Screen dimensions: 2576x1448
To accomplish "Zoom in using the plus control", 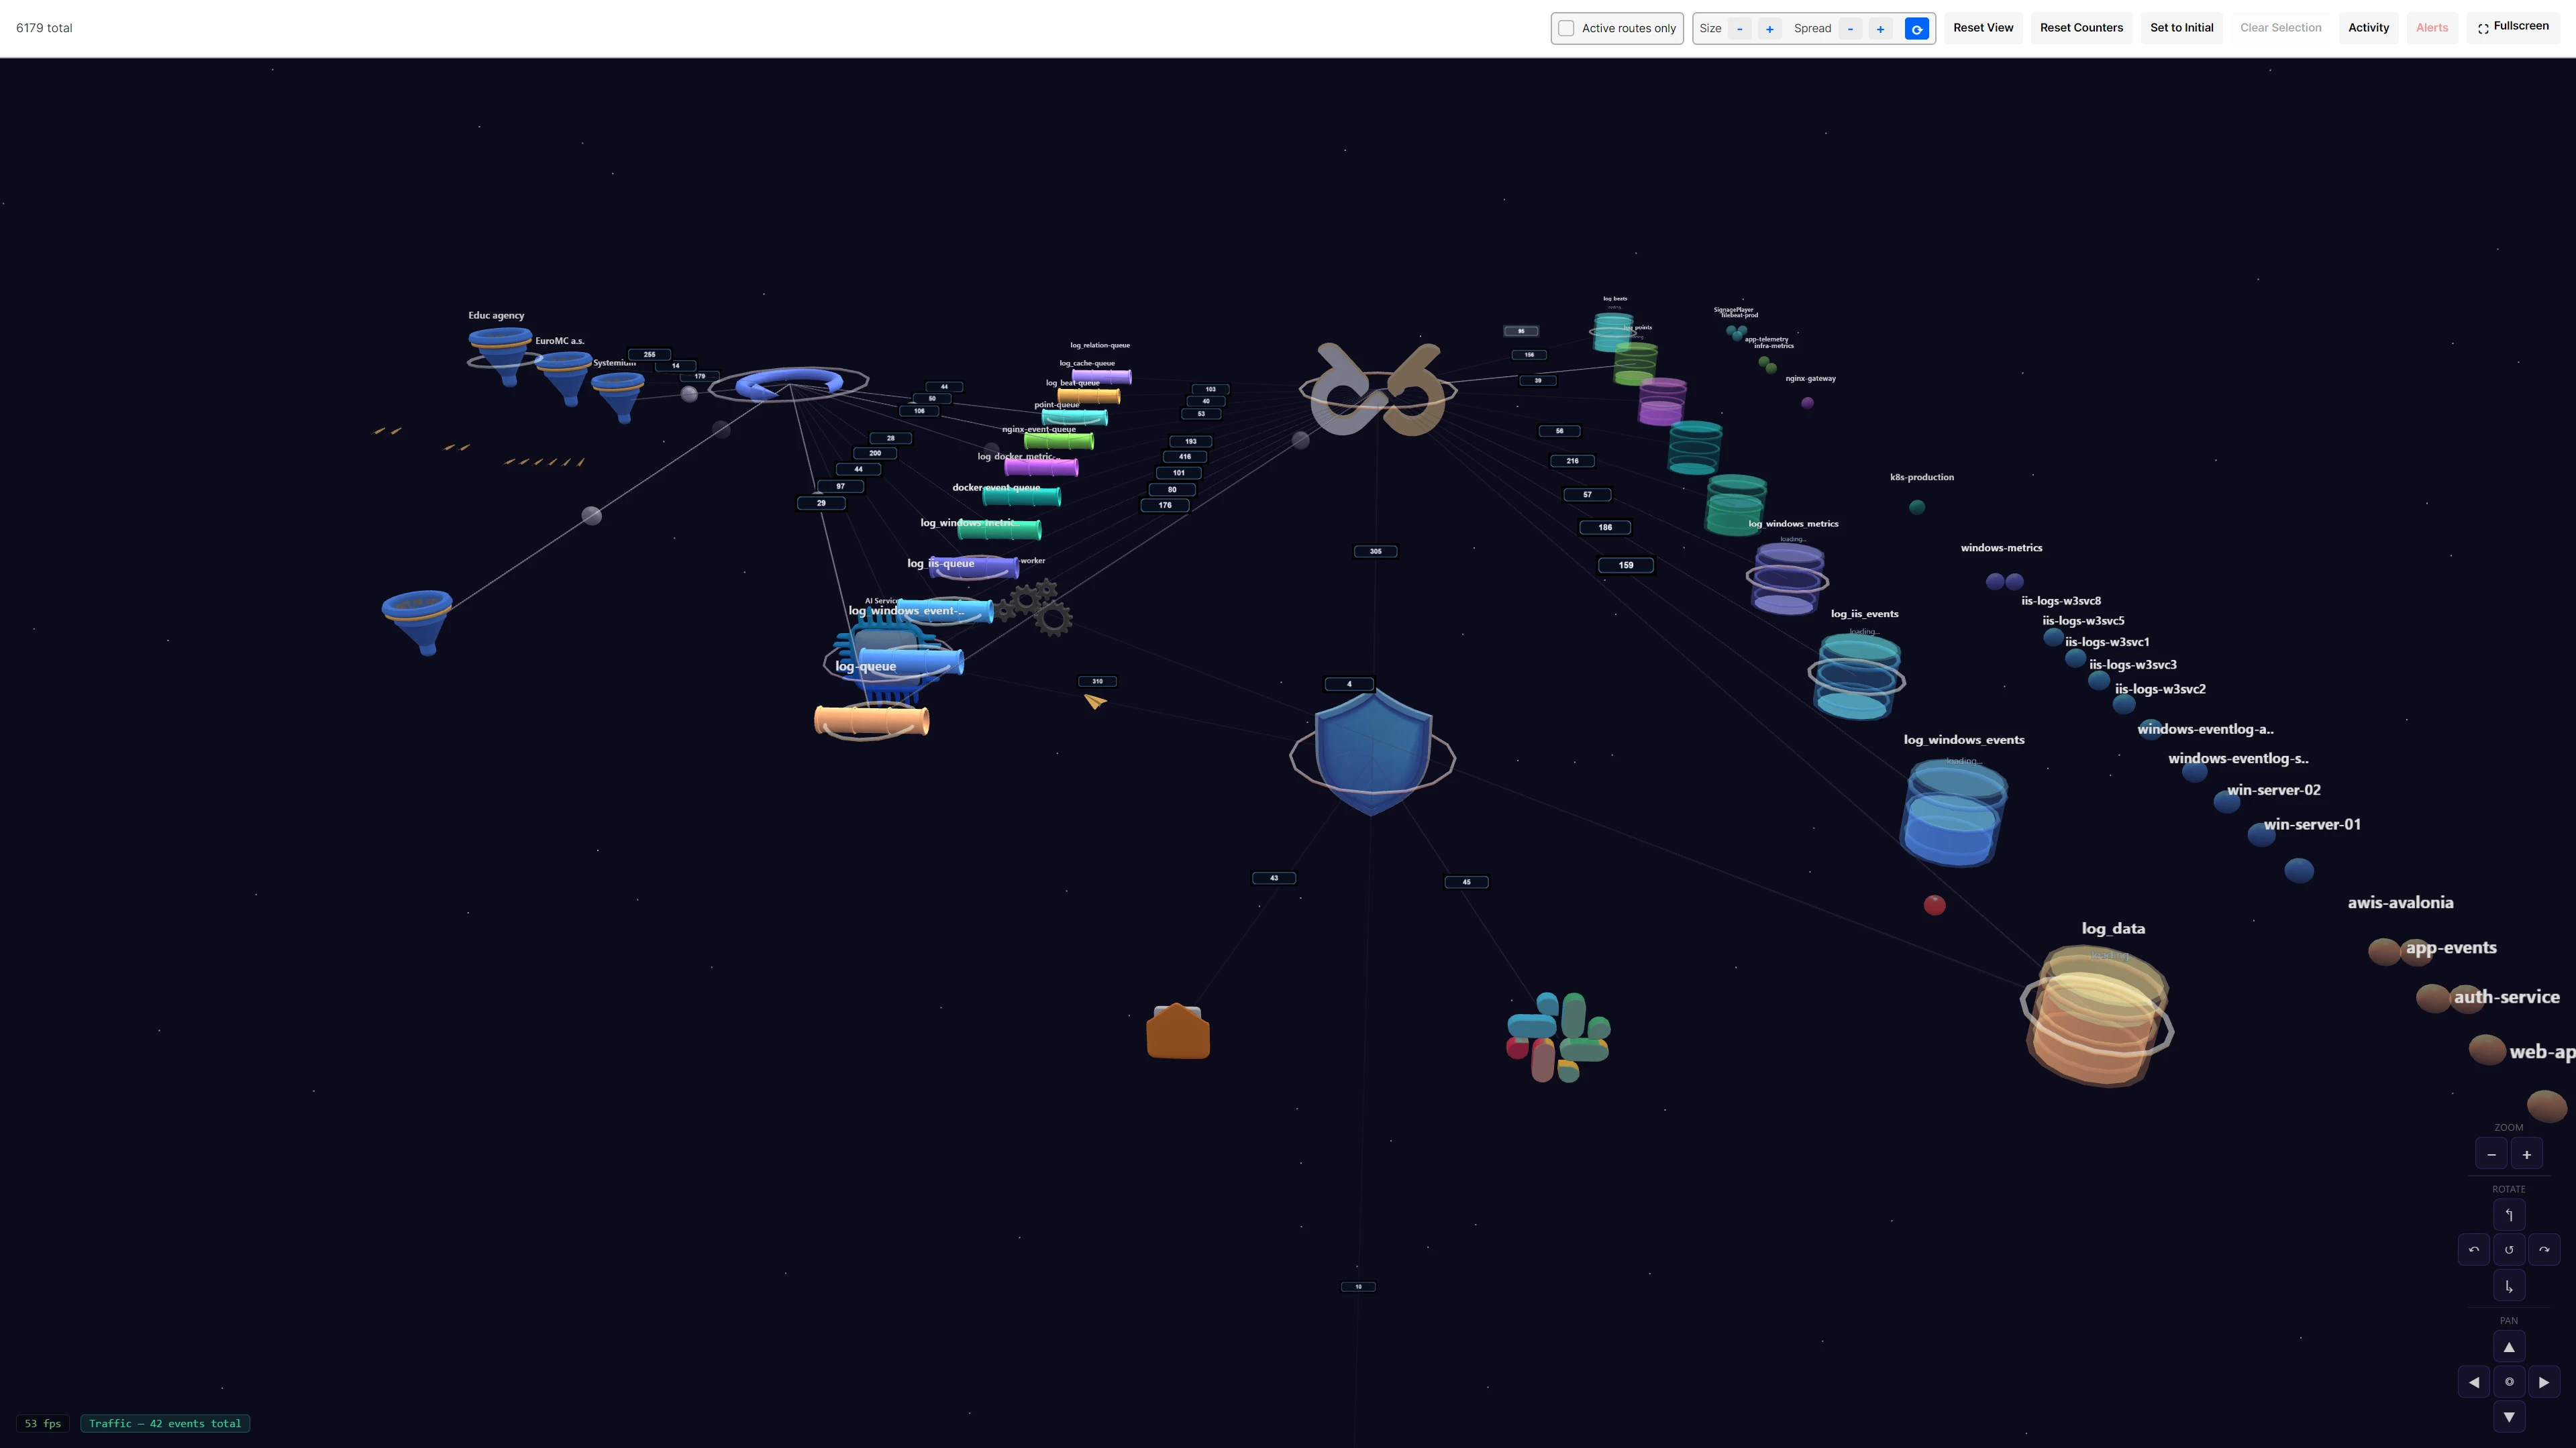I will 2526,1154.
